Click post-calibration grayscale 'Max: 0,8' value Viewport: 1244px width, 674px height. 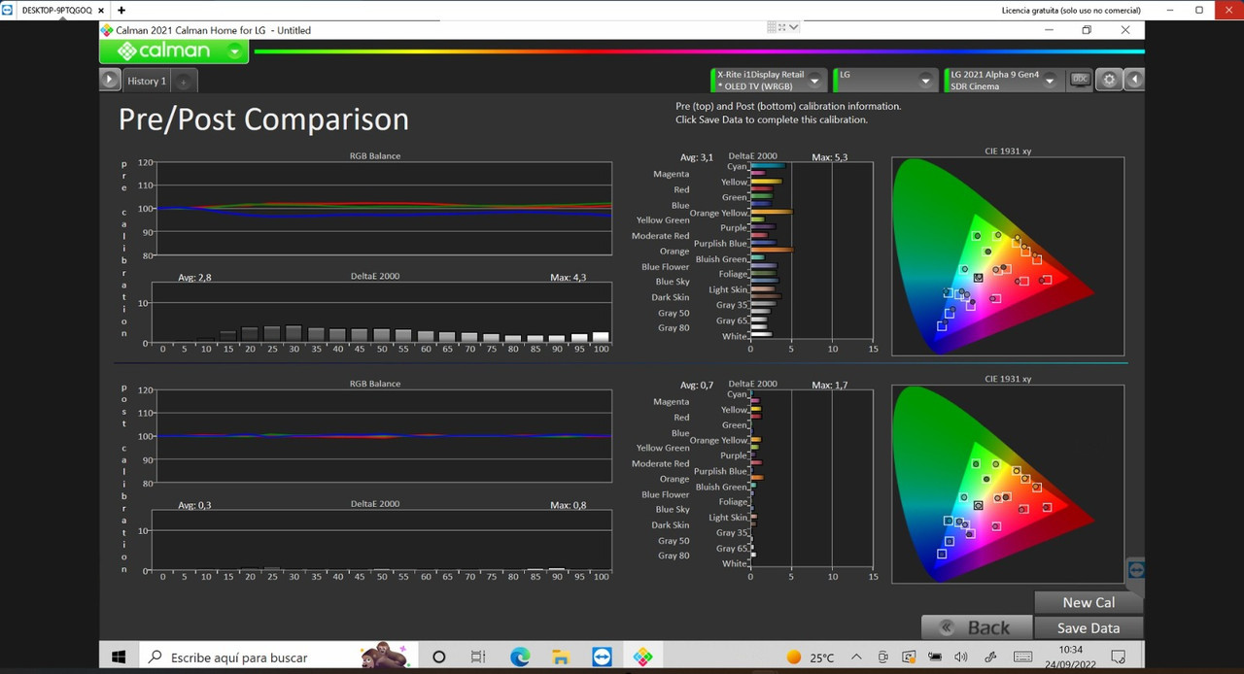point(568,505)
